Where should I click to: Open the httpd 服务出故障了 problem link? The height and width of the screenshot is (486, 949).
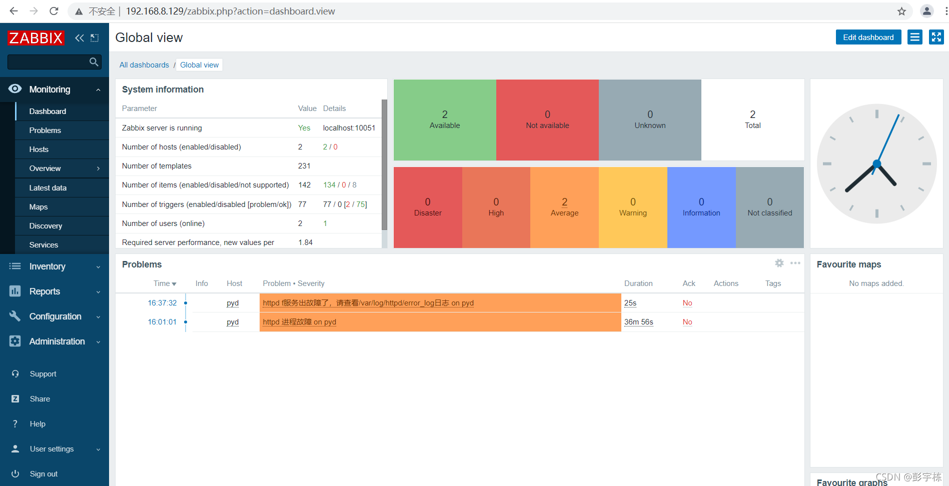coord(368,303)
